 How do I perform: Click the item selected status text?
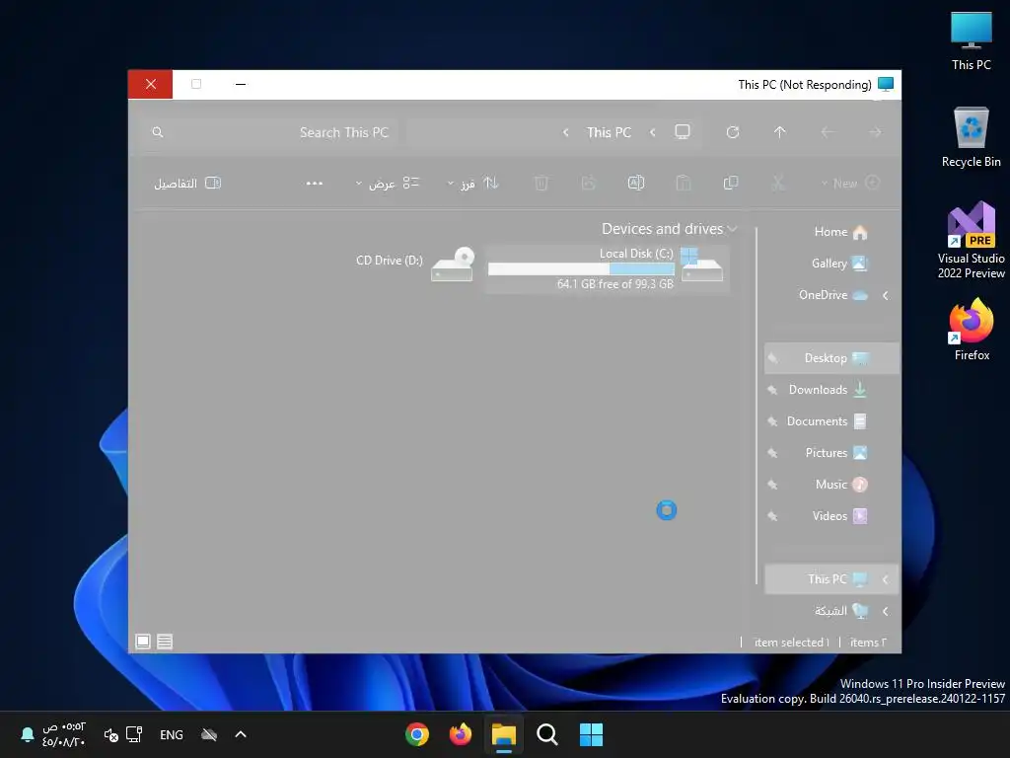(792, 642)
